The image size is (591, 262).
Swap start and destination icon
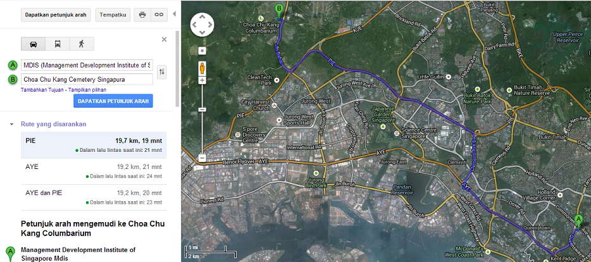(x=162, y=72)
